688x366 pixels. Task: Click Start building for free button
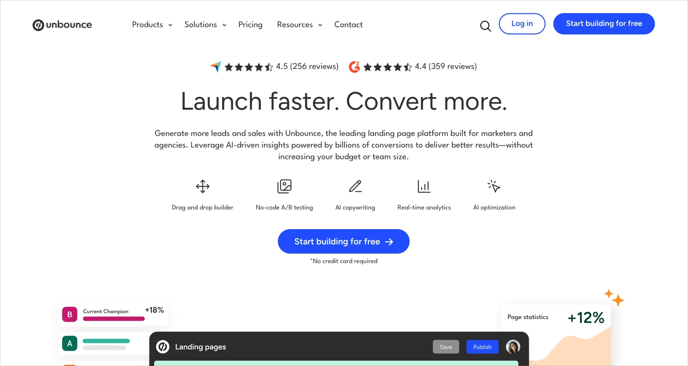click(x=343, y=241)
